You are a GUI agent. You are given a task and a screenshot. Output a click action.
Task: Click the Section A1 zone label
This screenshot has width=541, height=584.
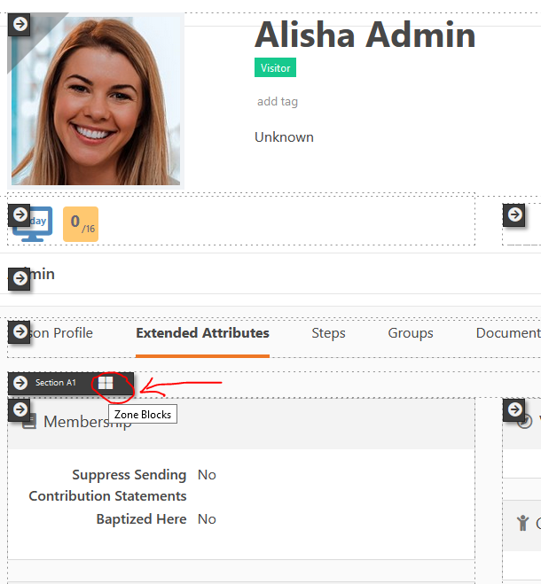pos(56,383)
